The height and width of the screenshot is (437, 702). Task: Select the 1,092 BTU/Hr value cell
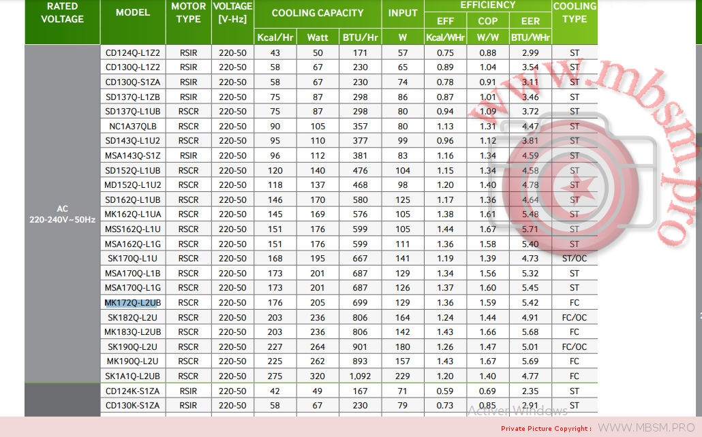(x=361, y=376)
